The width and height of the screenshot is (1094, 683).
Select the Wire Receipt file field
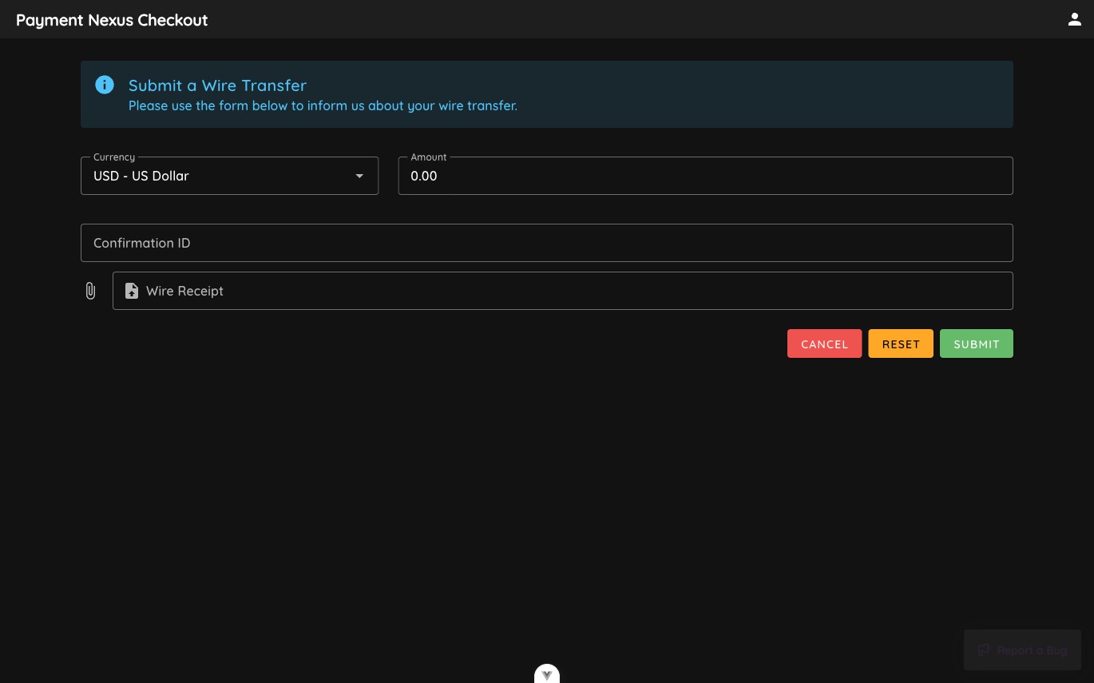563,291
